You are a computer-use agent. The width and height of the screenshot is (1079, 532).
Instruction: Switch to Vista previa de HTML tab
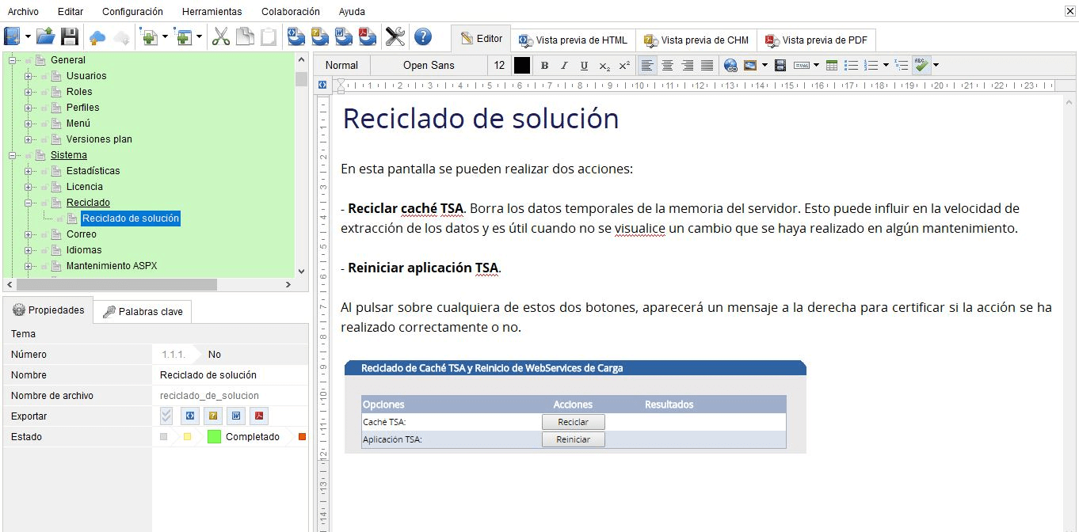point(573,40)
